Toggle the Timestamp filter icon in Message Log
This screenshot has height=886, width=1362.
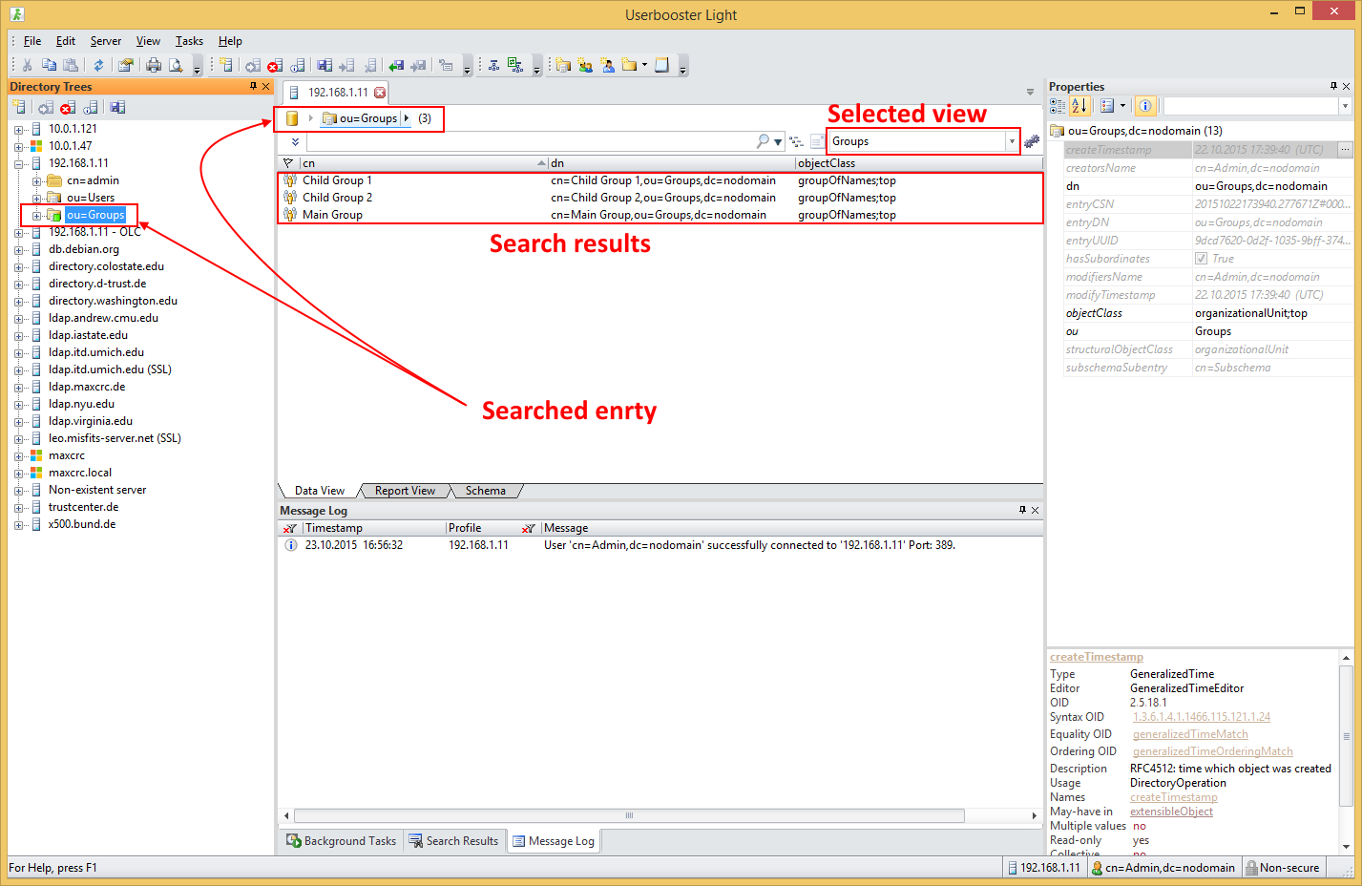tap(289, 528)
